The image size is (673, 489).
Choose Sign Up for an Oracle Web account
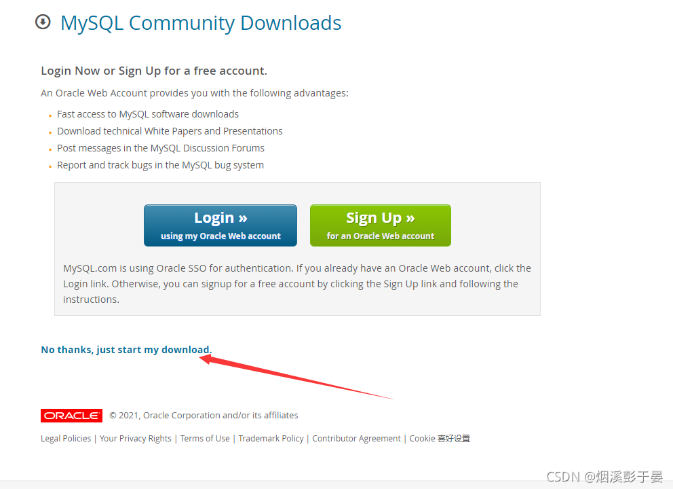pyautogui.click(x=381, y=225)
